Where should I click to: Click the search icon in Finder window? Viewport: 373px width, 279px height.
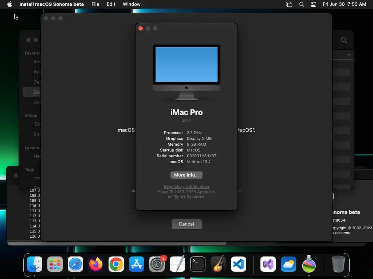coord(344,40)
